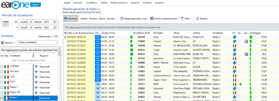Open the STORICO tab
This screenshot has width=279, height=101.
[x=147, y=3]
